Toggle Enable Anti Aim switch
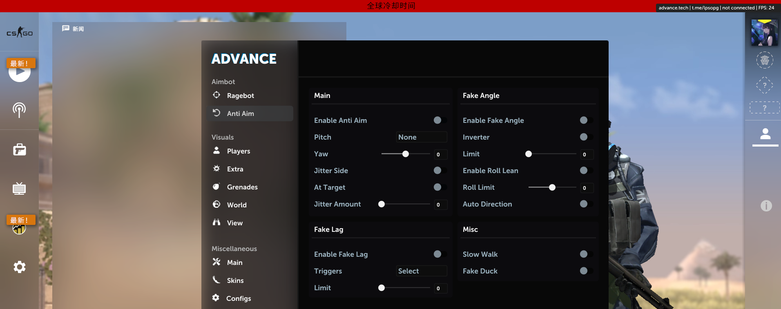This screenshot has width=781, height=309. tap(440, 120)
